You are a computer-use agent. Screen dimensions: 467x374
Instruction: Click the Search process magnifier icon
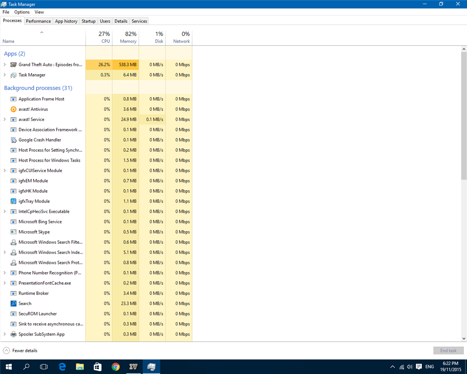click(x=14, y=304)
